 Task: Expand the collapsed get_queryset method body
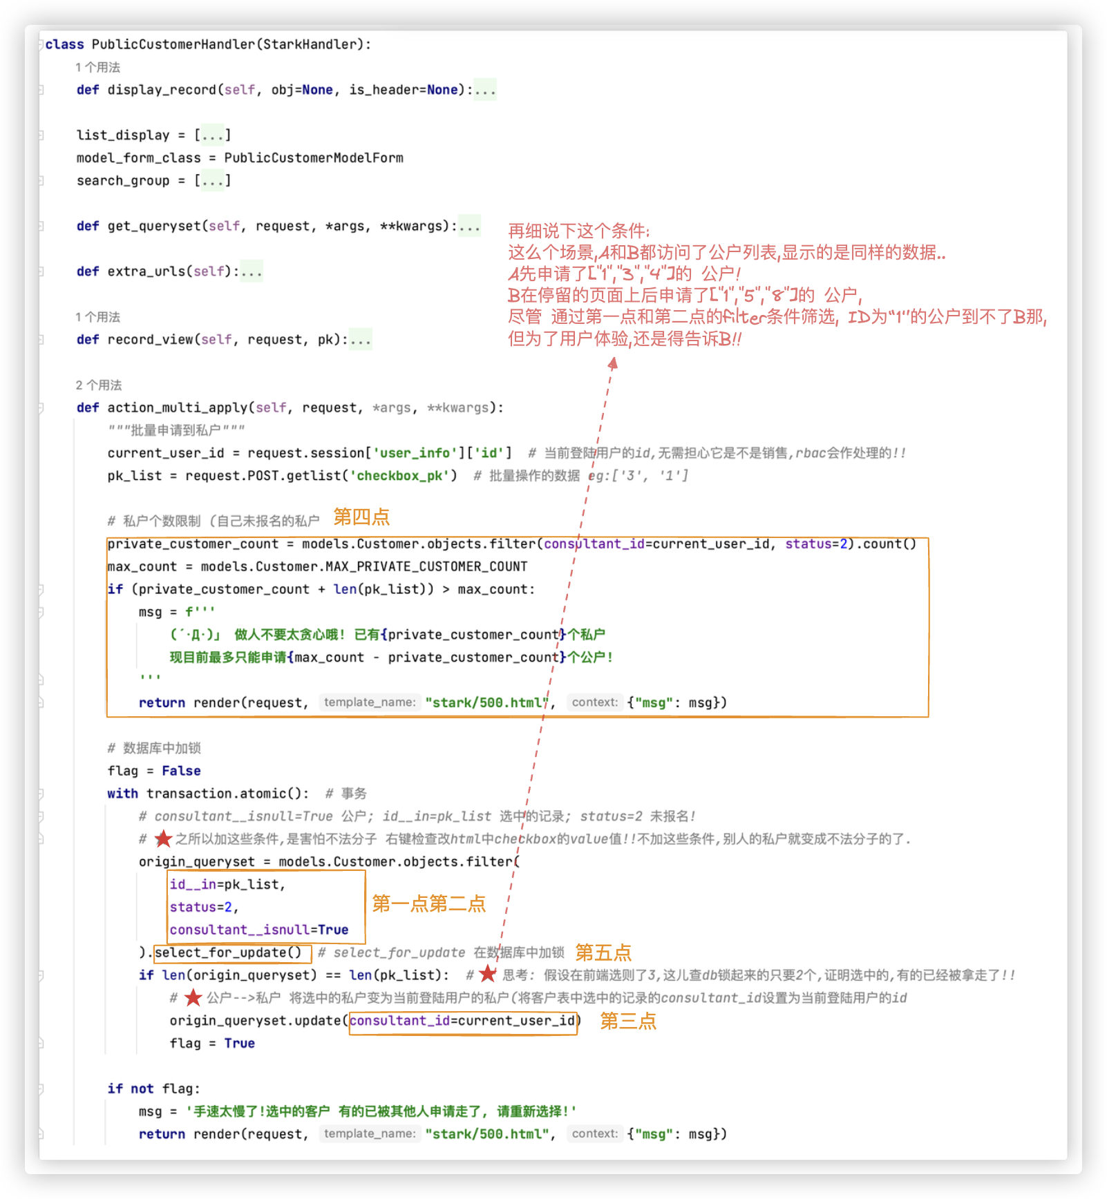click(x=471, y=226)
